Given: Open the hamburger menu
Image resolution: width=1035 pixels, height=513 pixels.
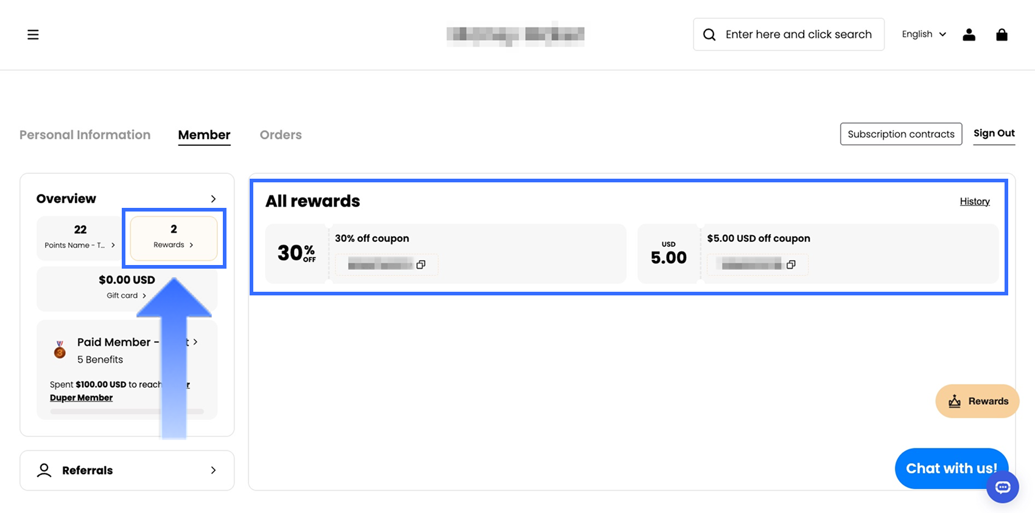Looking at the screenshot, I should tap(33, 35).
